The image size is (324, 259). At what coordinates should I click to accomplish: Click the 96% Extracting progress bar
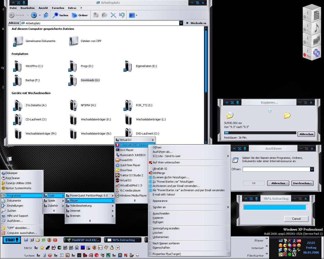(x=274, y=207)
